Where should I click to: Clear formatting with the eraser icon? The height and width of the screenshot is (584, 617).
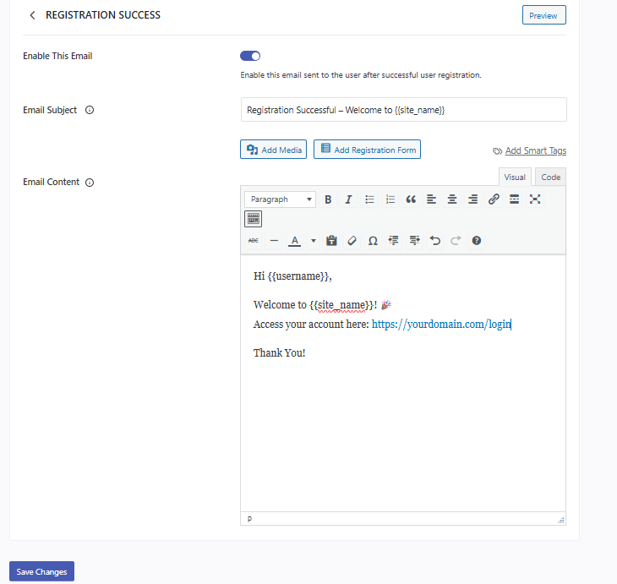(352, 241)
